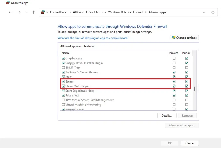The height and width of the screenshot is (148, 221).
Task: Expand chevron after Control Panel breadcrumb
Action: pyautogui.click(x=70, y=12)
